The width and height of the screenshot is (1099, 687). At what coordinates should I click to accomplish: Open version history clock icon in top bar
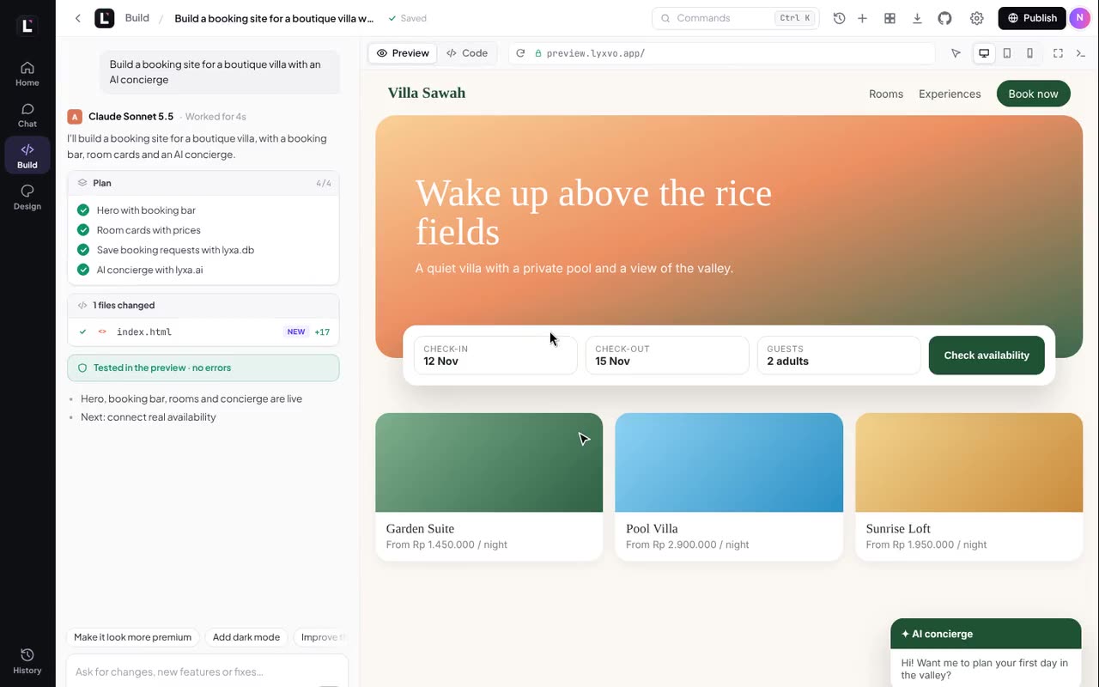[839, 18]
